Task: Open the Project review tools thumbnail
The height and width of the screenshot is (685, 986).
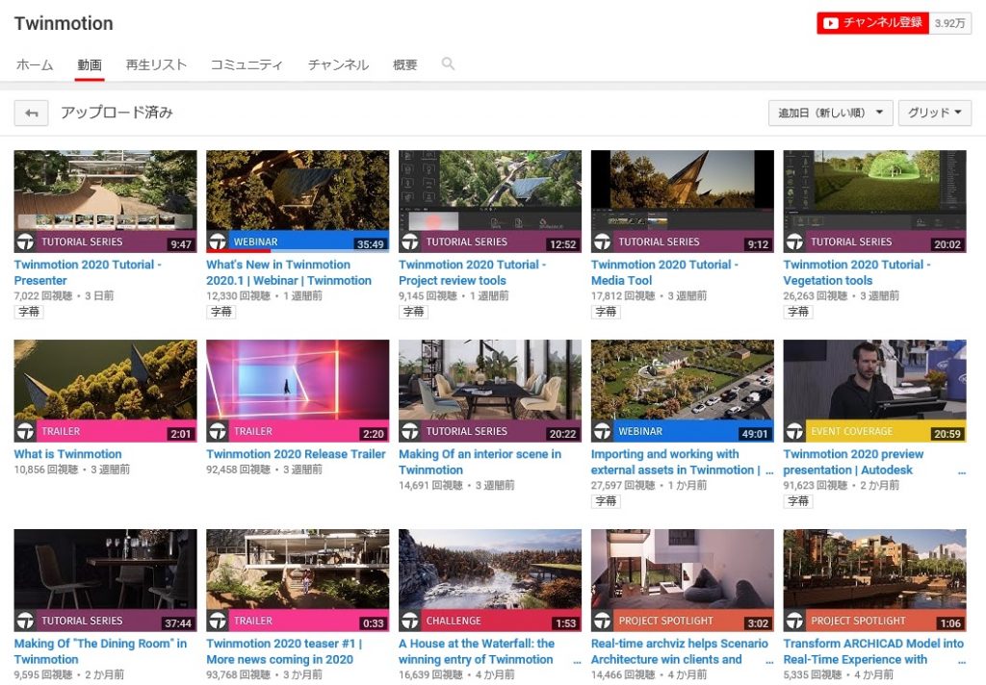Action: click(490, 201)
